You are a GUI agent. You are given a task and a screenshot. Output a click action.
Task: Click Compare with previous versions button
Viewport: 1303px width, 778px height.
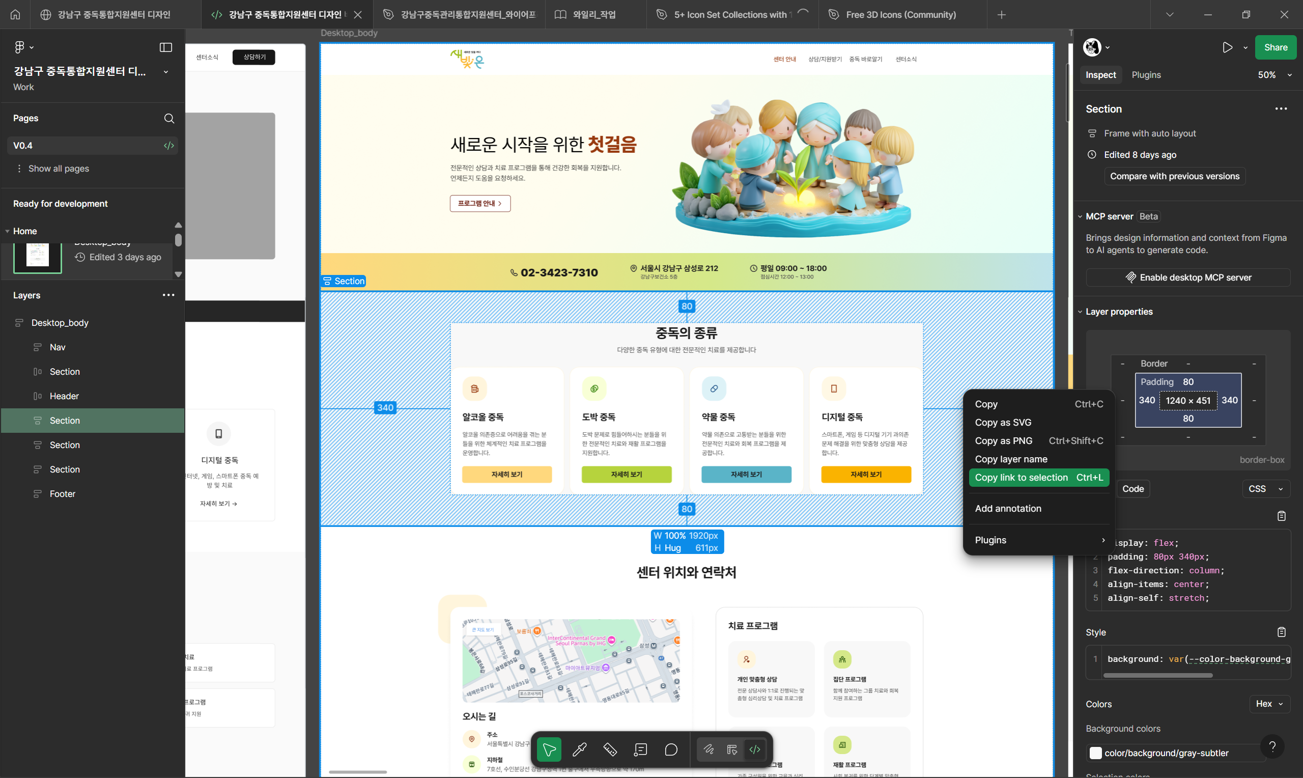pos(1174,176)
